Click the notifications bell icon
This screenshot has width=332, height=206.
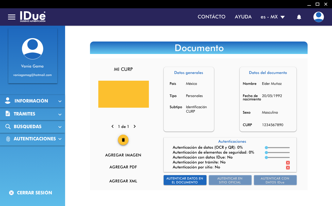pyautogui.click(x=299, y=17)
